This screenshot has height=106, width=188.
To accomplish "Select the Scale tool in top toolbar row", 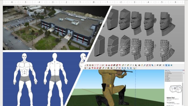I will click(x=117, y=65).
